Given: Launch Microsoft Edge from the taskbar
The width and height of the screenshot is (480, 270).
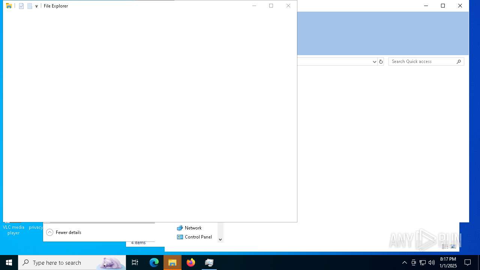Looking at the screenshot, I should pyautogui.click(x=154, y=262).
